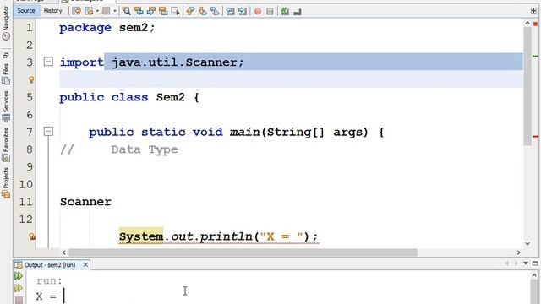Click the yellow Re-run with different parameters icon
Image resolution: width=541 pixels, height=304 pixels.
pyautogui.click(x=19, y=288)
